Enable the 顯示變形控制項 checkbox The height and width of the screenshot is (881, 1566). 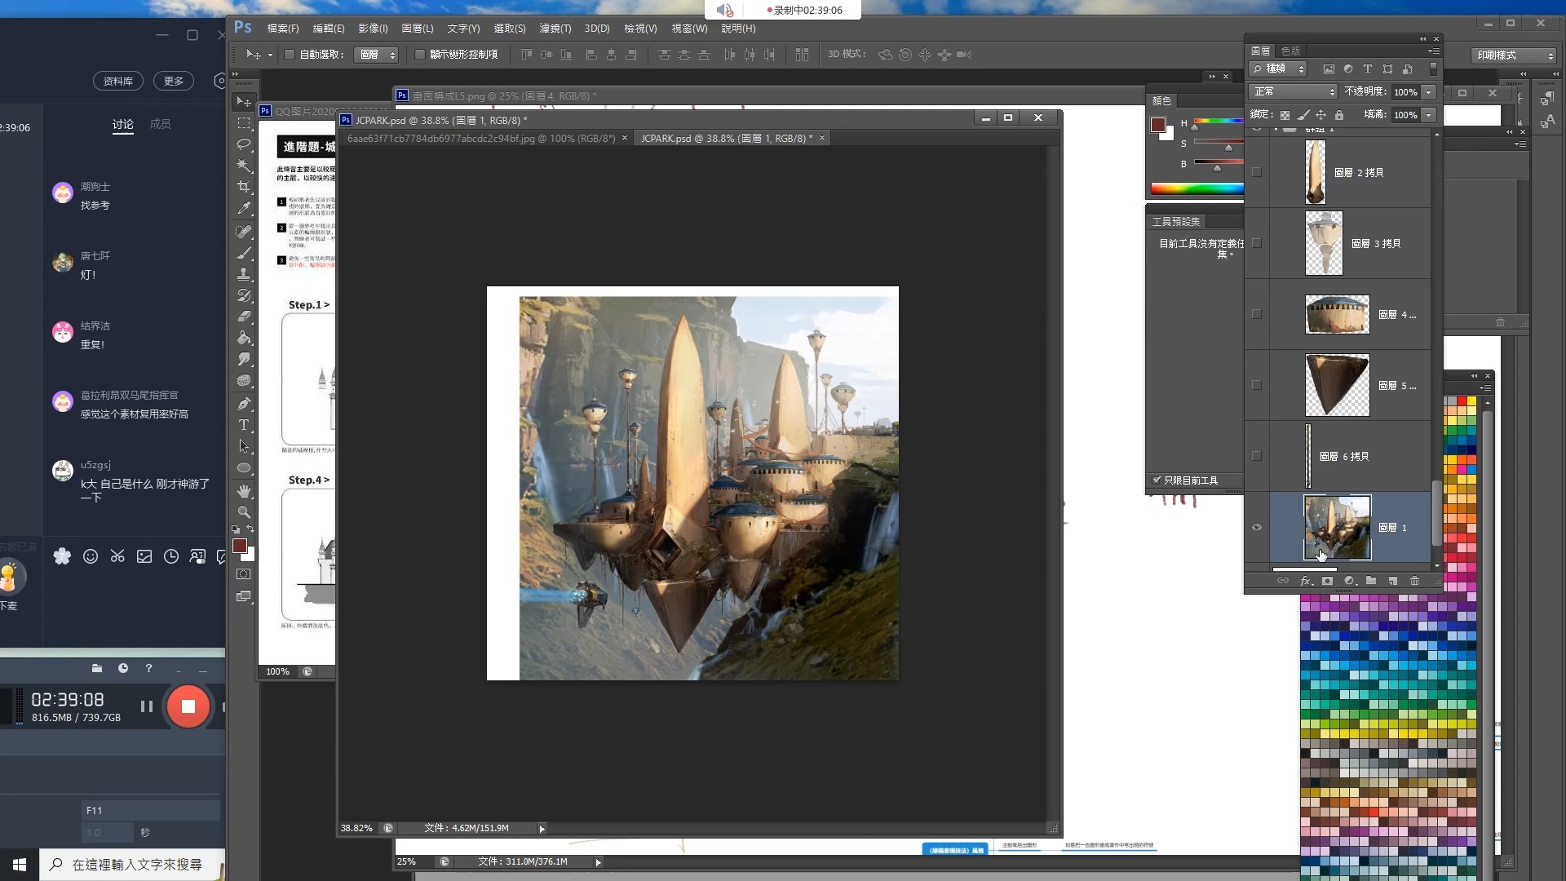coord(420,55)
